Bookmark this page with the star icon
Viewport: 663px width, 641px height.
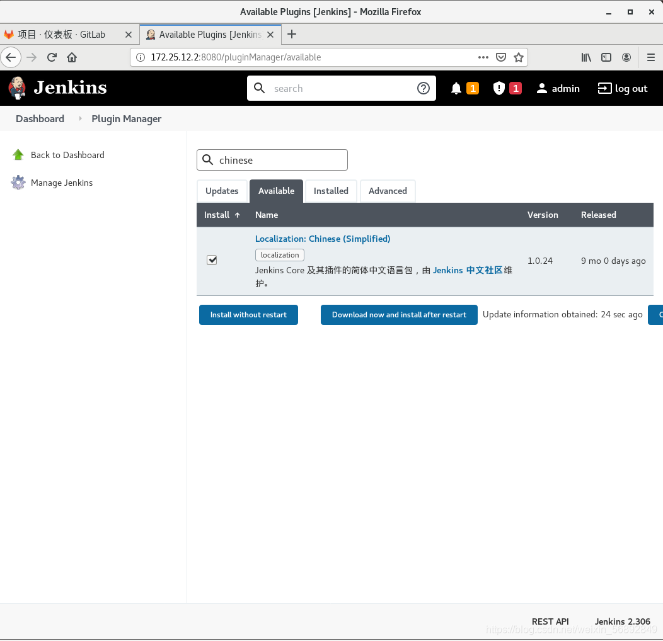[x=519, y=57]
